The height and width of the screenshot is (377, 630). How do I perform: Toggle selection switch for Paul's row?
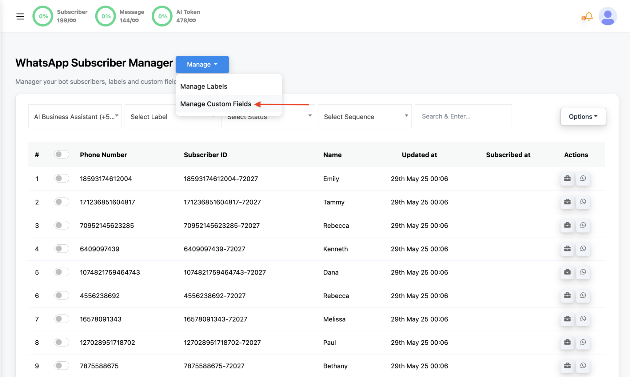pyautogui.click(x=62, y=342)
